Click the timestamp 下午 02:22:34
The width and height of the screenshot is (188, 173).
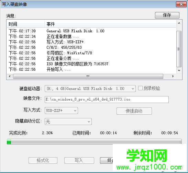[22, 36]
